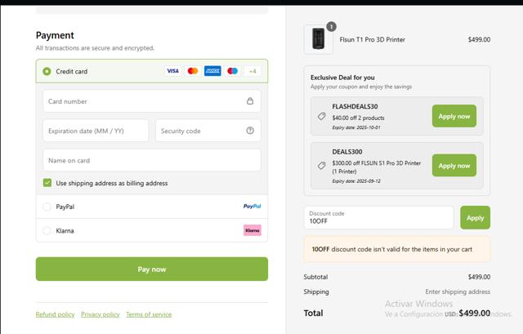Open the Refund policy link
Viewport: 523px width, 334px height.
pos(55,314)
